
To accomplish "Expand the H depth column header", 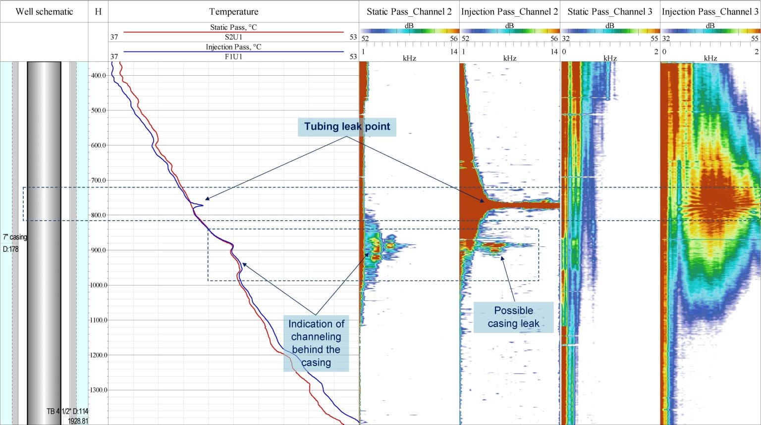I will click(x=98, y=11).
